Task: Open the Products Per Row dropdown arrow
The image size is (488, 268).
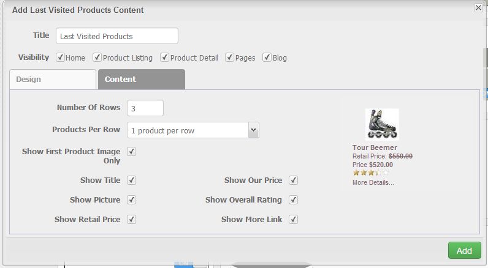Action: tap(254, 130)
